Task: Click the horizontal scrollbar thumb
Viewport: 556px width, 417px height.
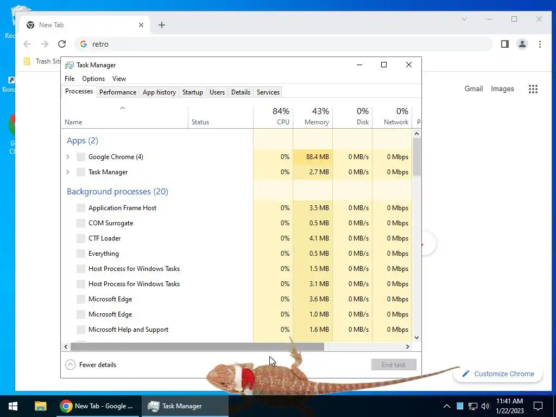Action: pos(197,346)
